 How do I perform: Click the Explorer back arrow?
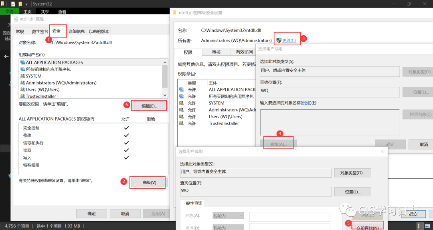click(x=6, y=56)
